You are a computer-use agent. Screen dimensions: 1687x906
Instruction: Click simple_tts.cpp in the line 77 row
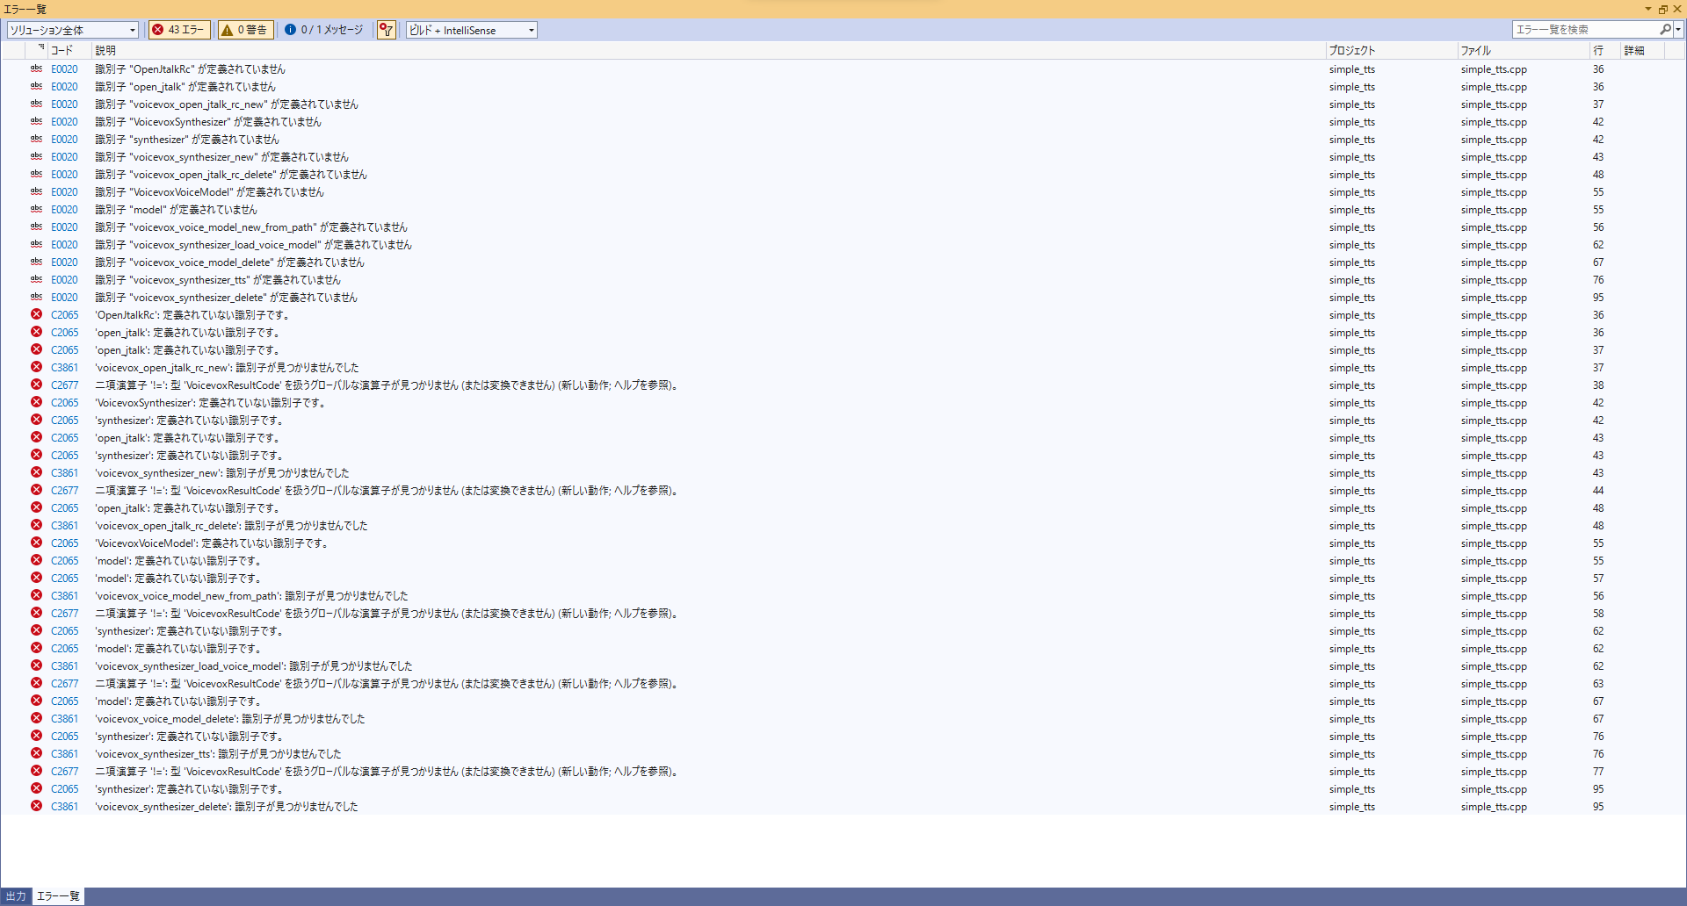click(x=1494, y=772)
